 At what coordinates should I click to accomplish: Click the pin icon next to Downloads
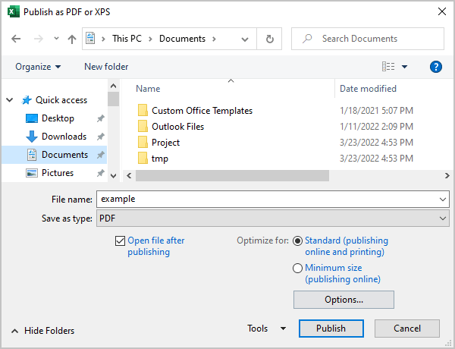coord(100,137)
